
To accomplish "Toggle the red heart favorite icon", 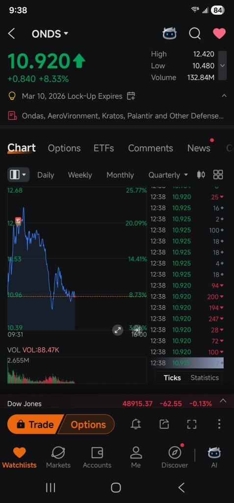I will (220, 33).
